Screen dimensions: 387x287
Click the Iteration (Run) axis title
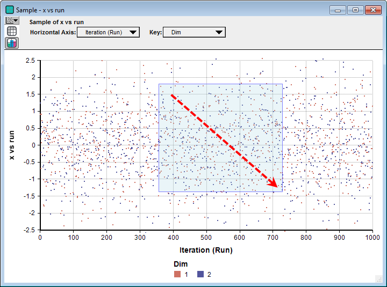point(206,250)
